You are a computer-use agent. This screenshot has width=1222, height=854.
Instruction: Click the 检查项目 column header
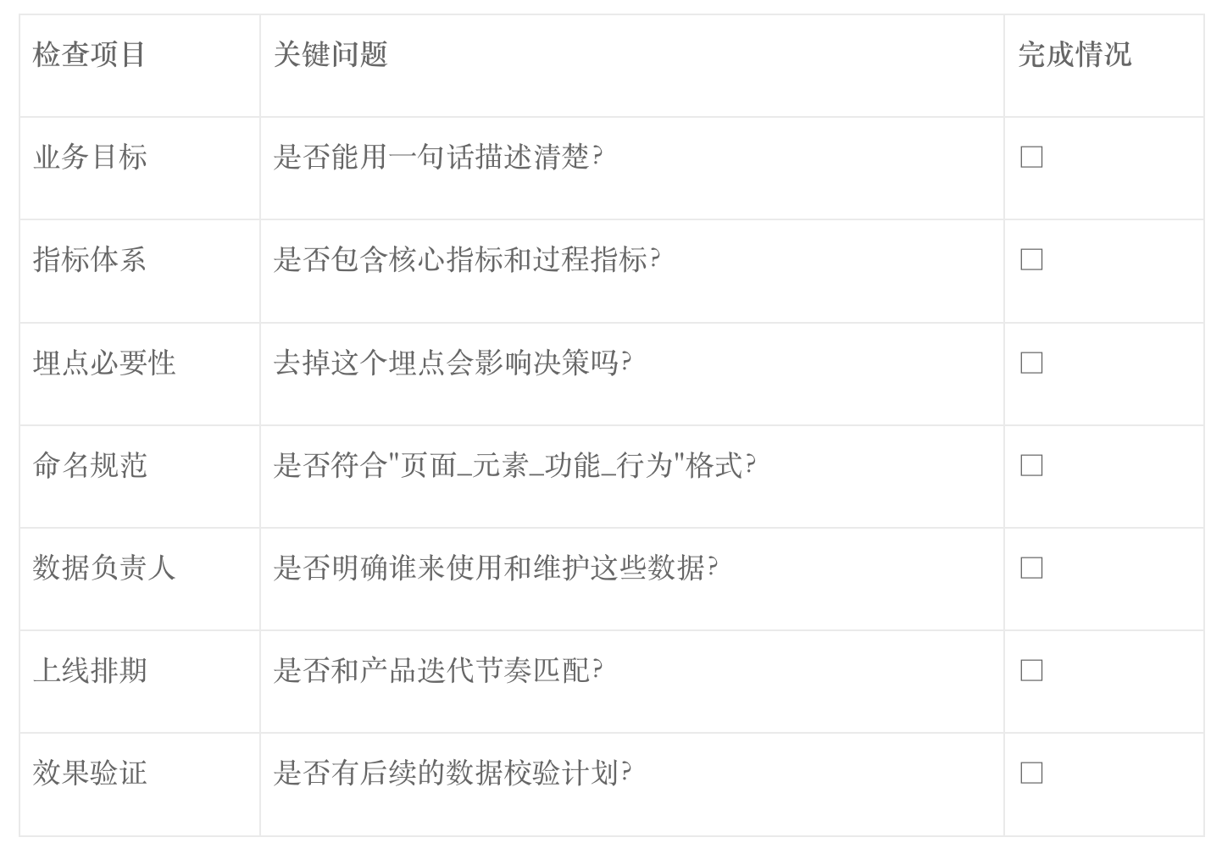[x=89, y=55]
